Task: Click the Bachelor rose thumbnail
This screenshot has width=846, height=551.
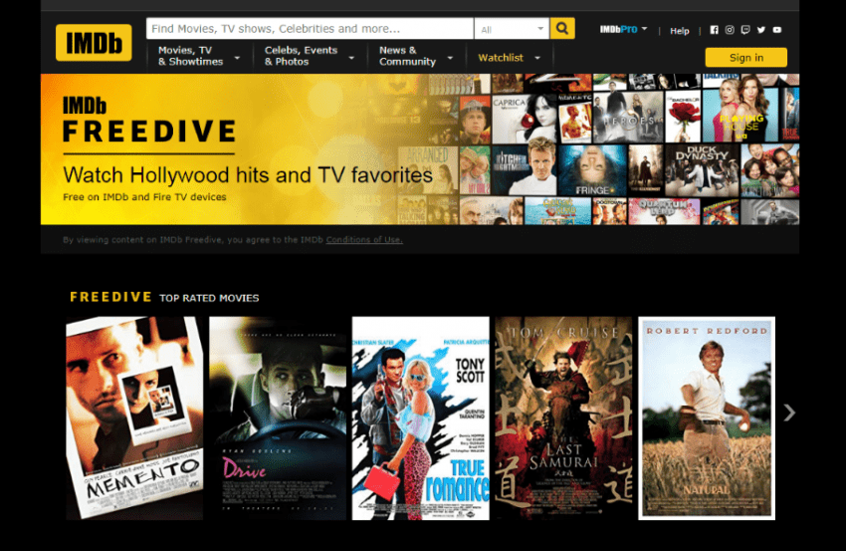Action: click(x=683, y=117)
